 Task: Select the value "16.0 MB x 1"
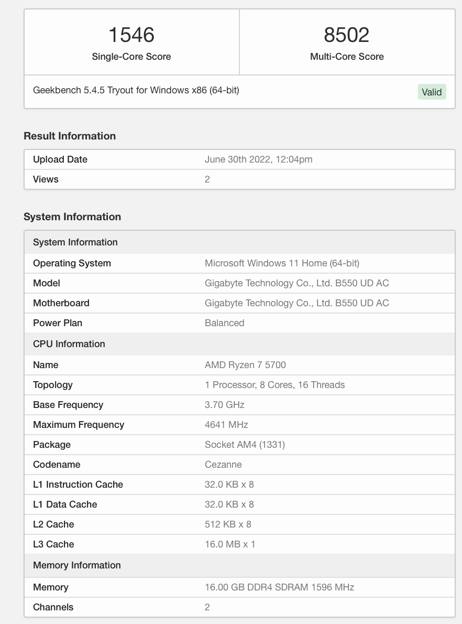230,544
